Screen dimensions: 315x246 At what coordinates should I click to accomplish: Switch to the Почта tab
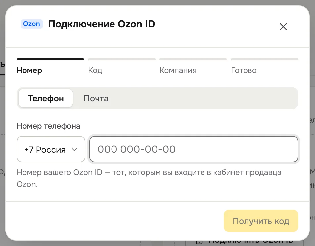96,98
